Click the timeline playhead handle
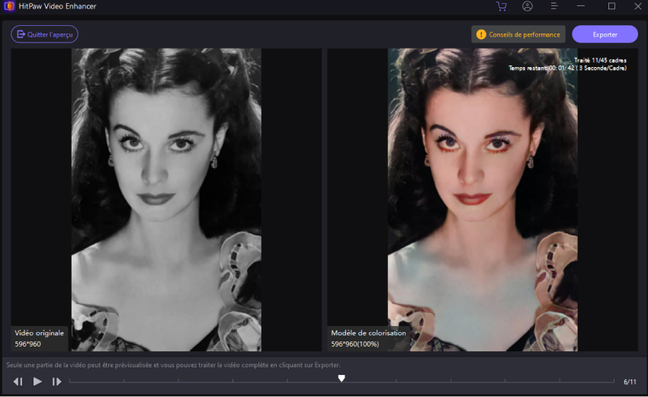 (x=342, y=378)
